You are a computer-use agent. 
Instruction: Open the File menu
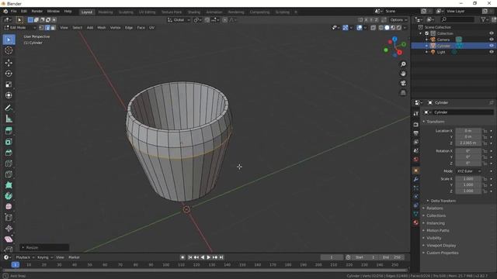pyautogui.click(x=14, y=12)
